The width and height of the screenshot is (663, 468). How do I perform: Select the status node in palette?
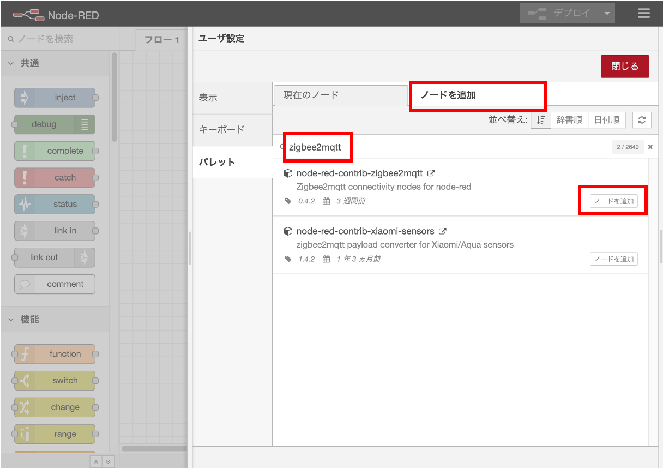(55, 205)
